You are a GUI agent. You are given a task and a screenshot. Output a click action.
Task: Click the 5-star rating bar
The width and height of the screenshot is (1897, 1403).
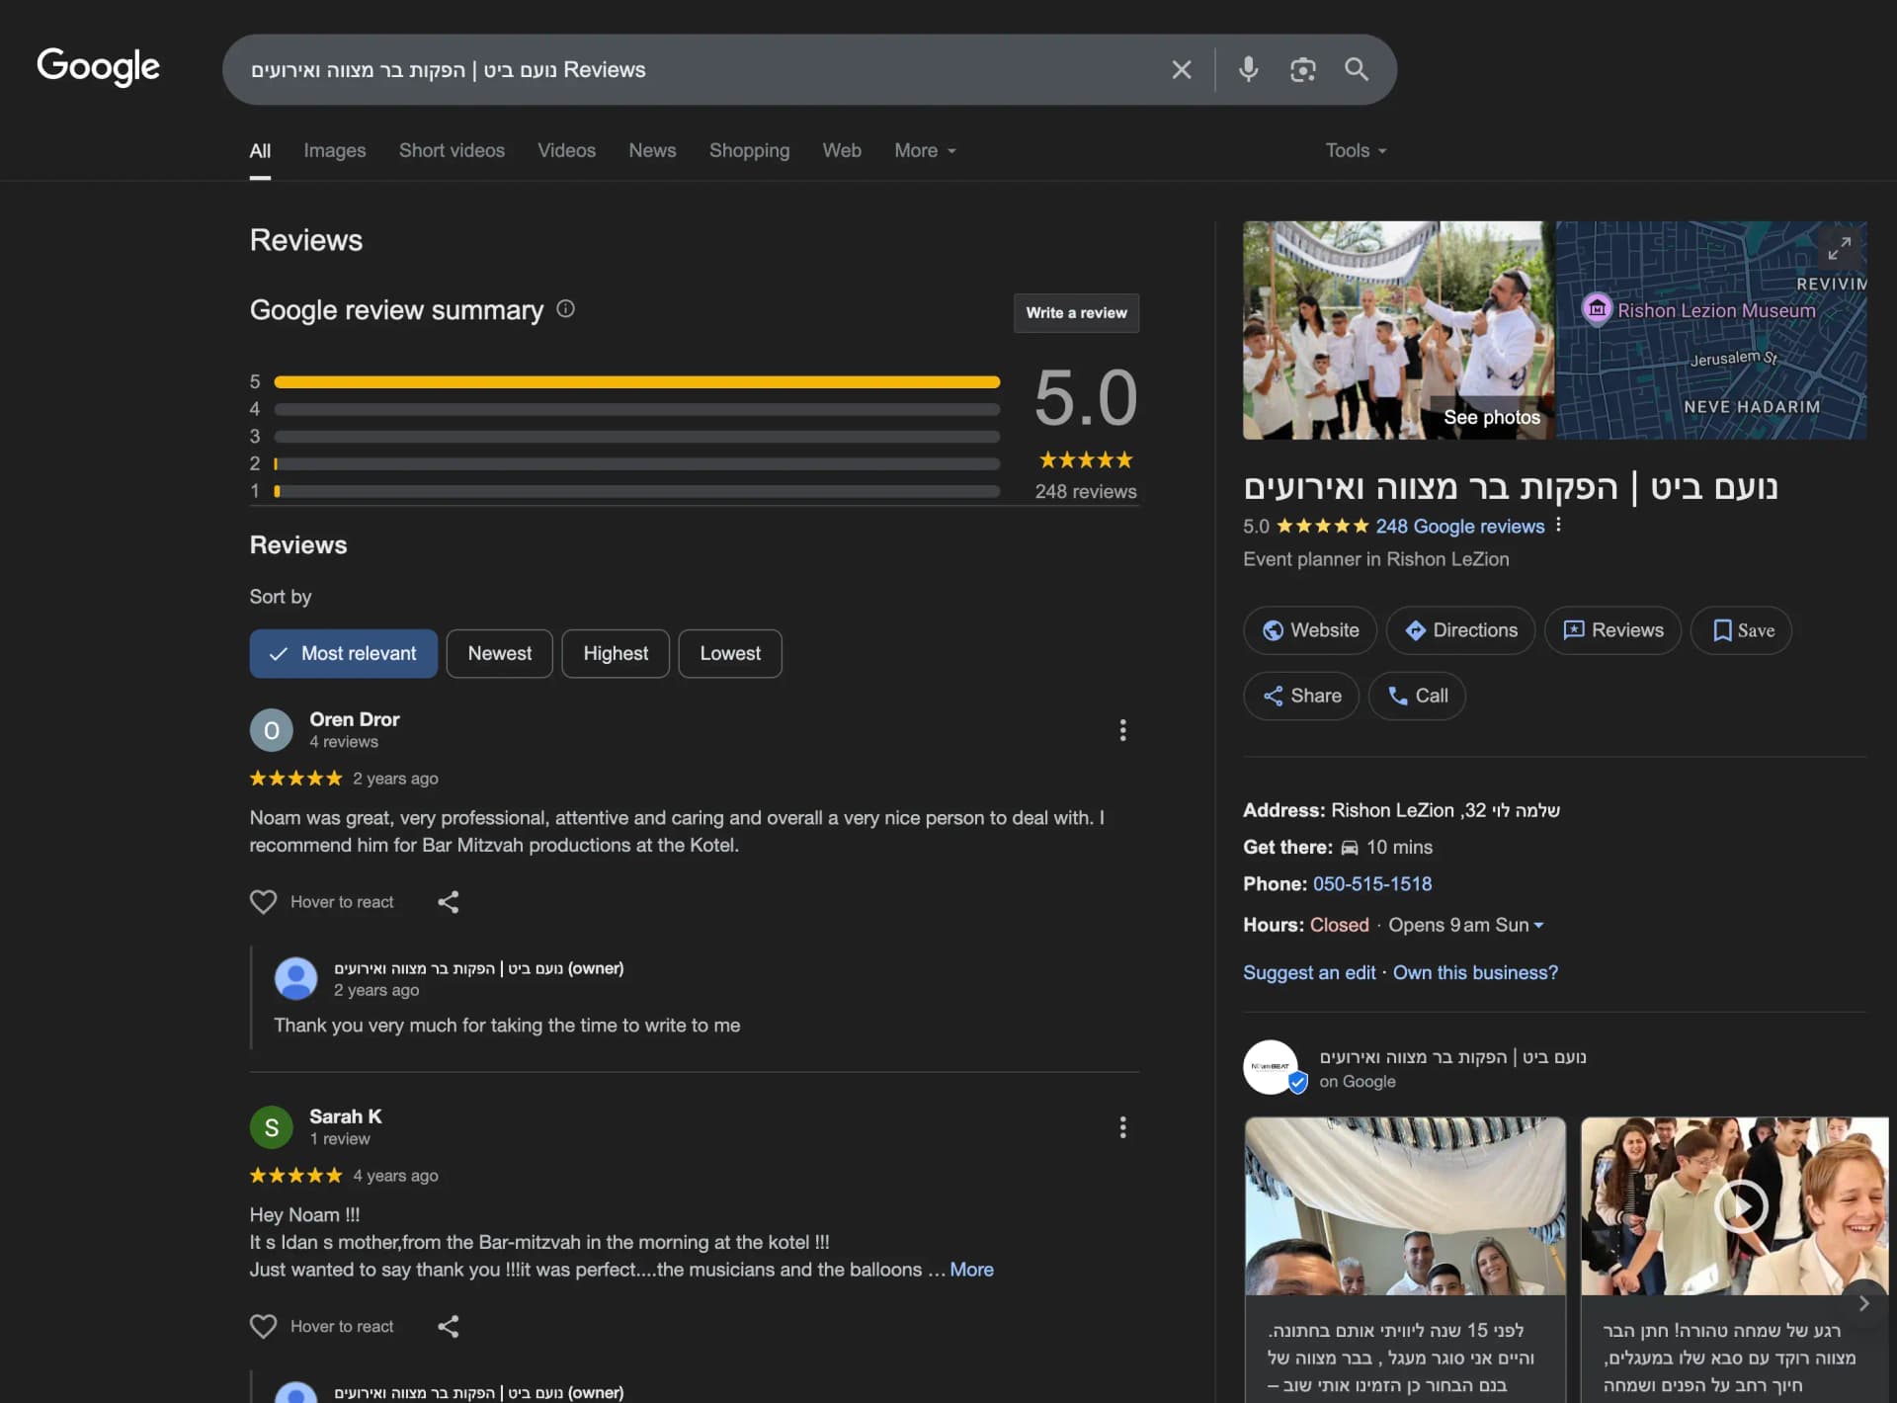(637, 381)
